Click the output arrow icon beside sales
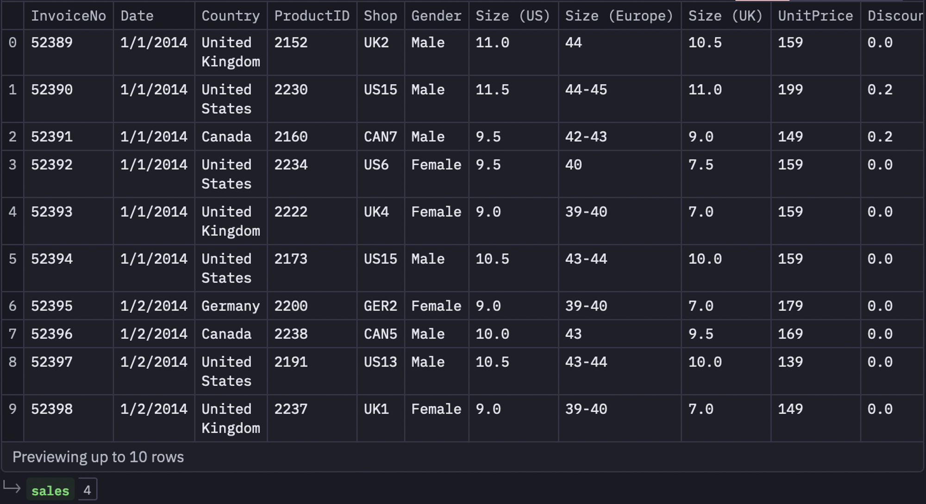This screenshot has height=504, width=926. (x=12, y=488)
